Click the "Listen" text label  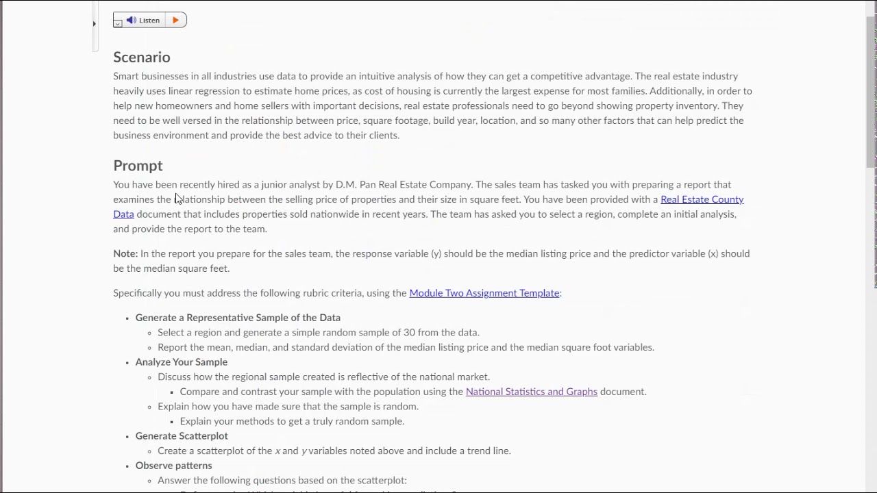click(149, 21)
